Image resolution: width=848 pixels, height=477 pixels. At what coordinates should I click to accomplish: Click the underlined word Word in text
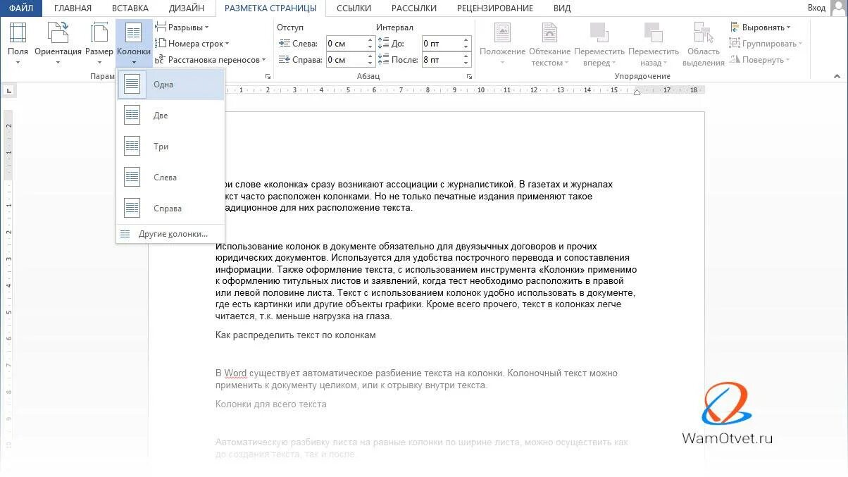coord(236,373)
